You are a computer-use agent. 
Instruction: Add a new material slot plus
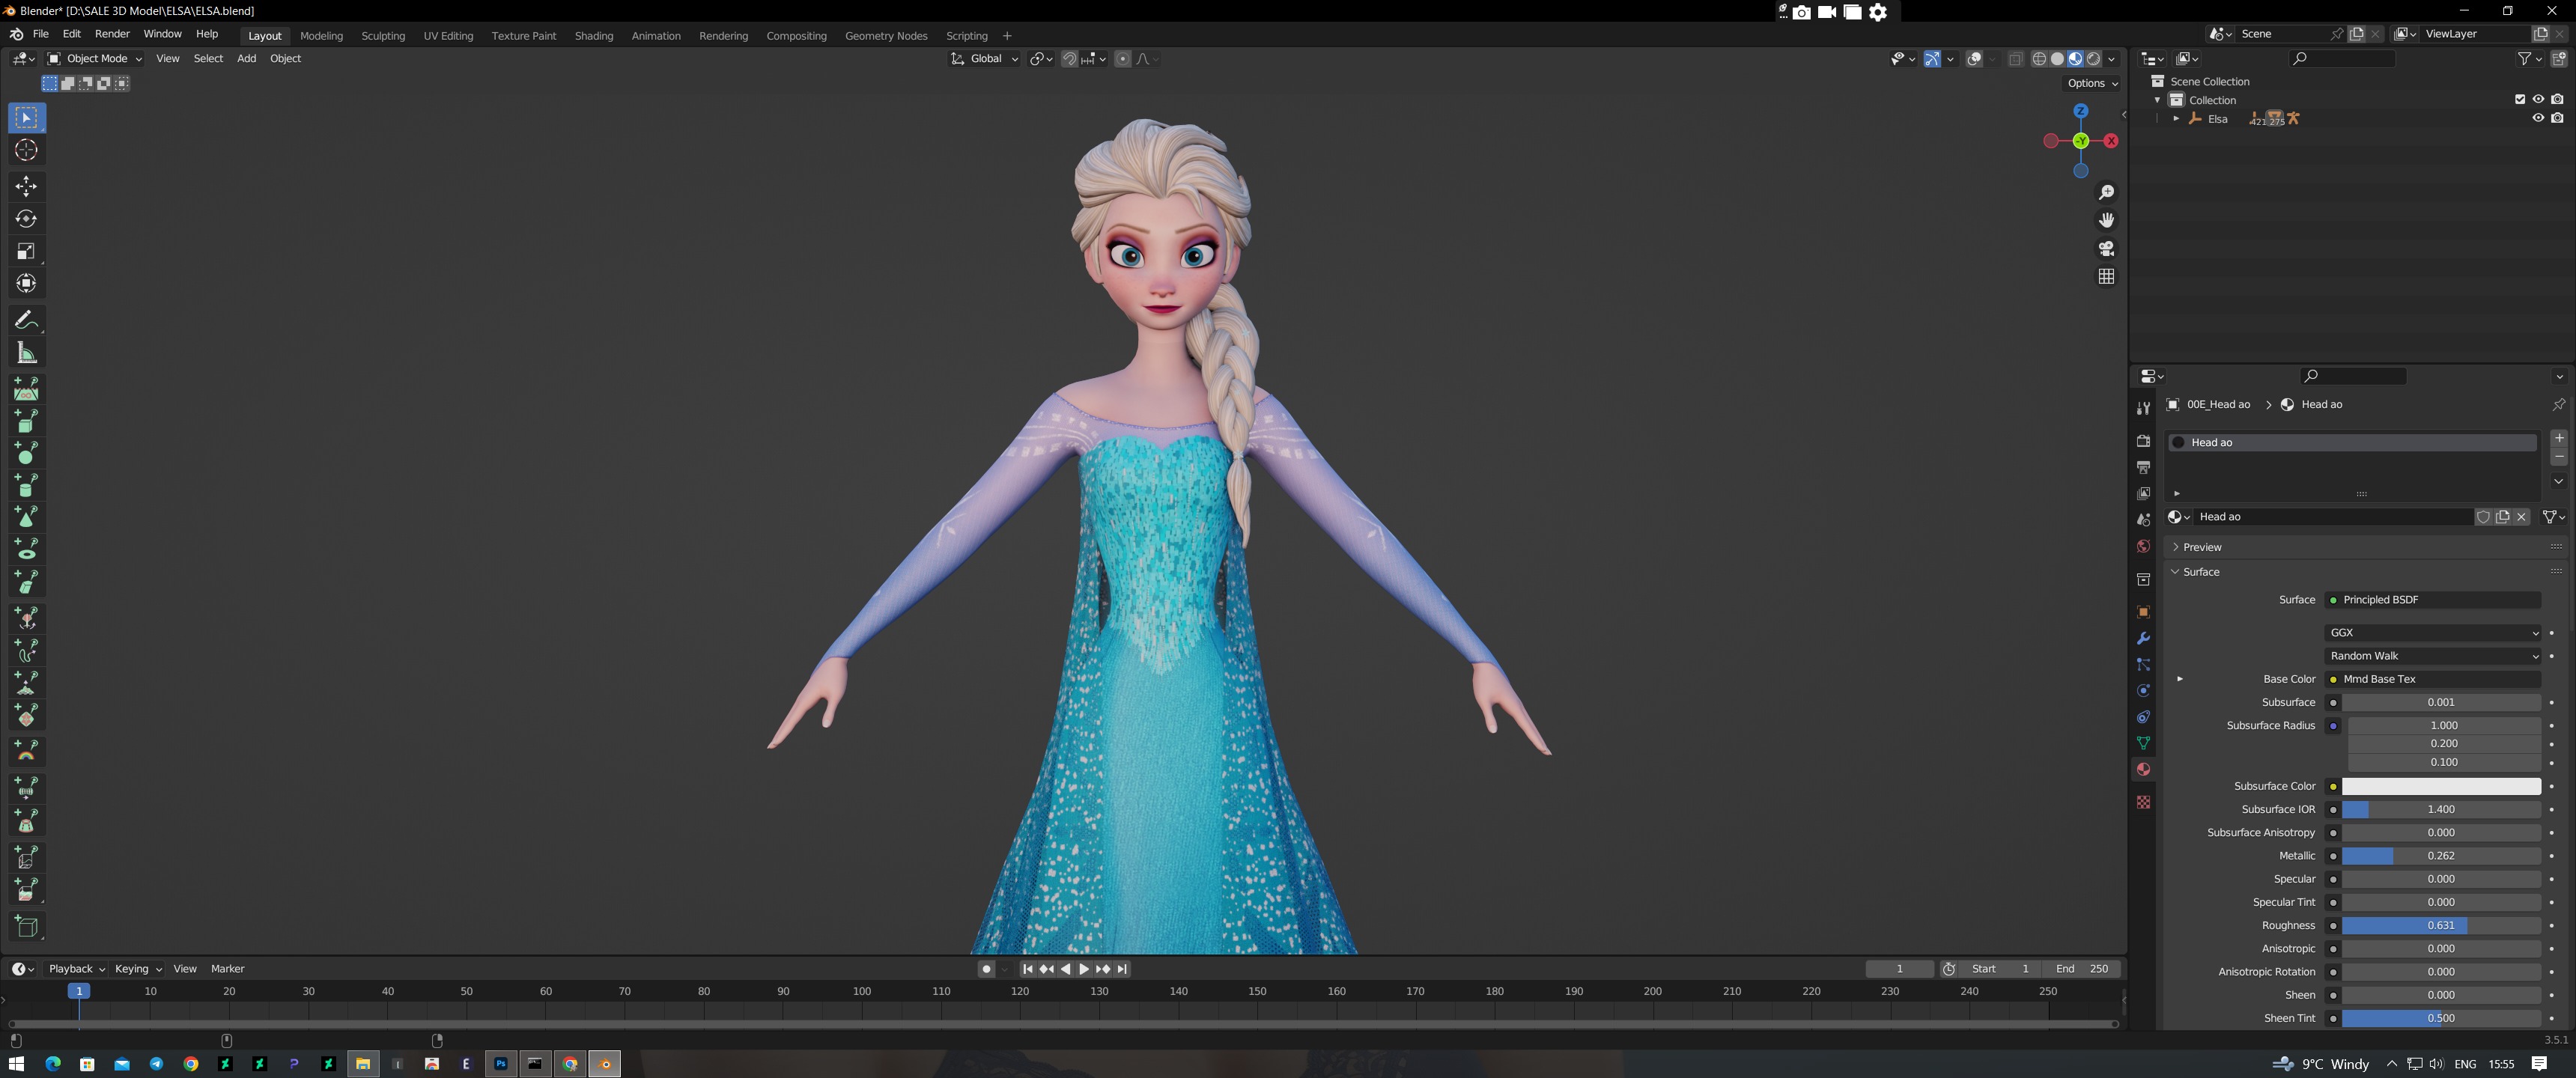[x=2558, y=438]
